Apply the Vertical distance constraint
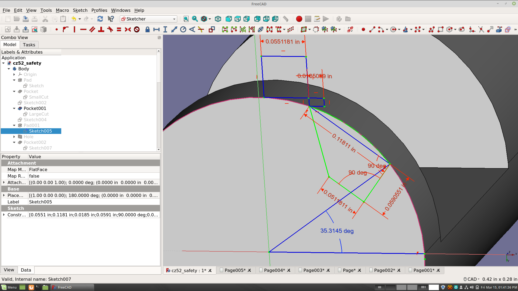Screen dimensions: 518x291 (165, 29)
